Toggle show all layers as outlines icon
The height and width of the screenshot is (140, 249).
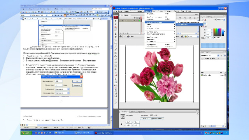tap(139, 18)
